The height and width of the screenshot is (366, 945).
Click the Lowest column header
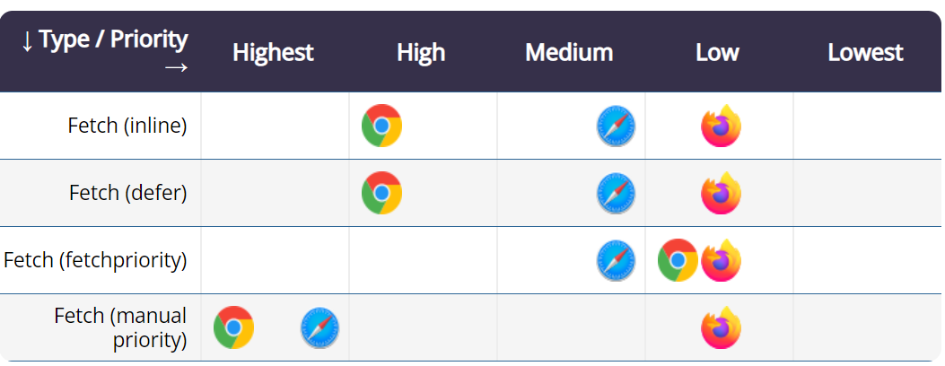865,52
